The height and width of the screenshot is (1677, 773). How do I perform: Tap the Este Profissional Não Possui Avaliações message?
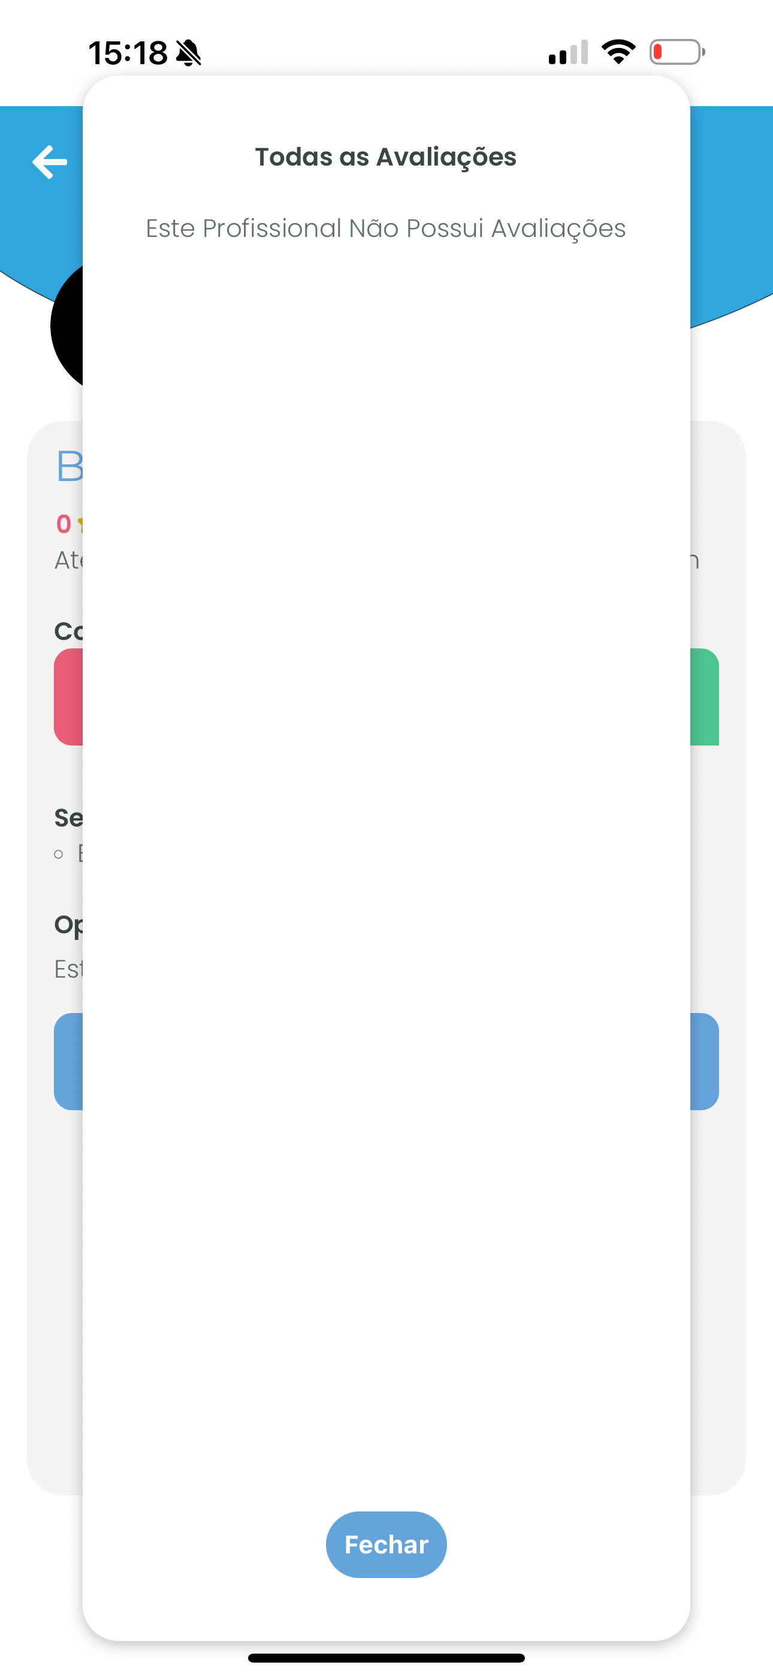pos(386,229)
